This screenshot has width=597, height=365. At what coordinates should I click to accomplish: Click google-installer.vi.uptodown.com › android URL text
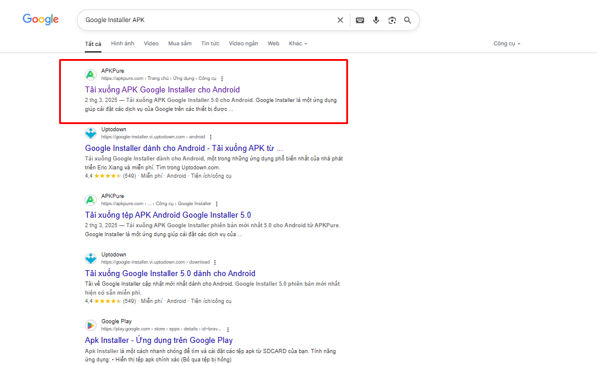click(153, 137)
